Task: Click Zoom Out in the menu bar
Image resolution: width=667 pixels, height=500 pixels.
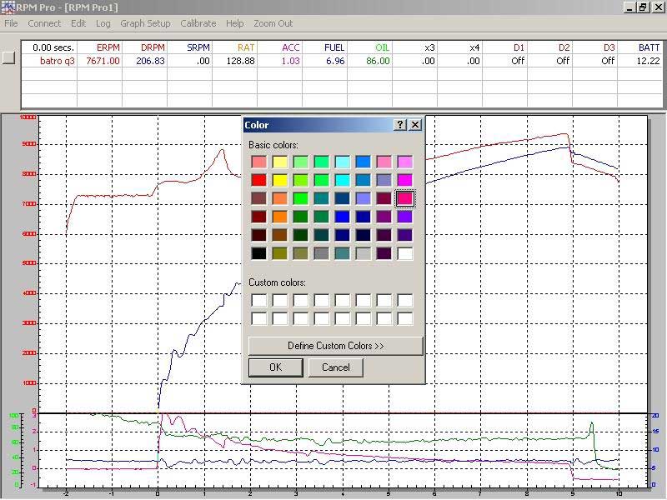Action: pos(273,23)
